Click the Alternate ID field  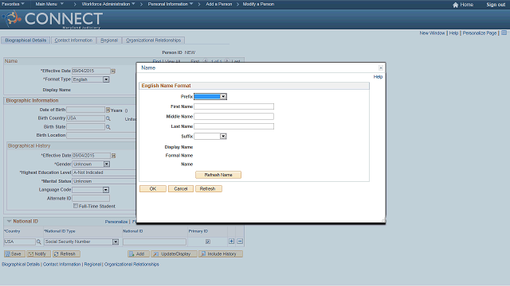click(x=91, y=198)
